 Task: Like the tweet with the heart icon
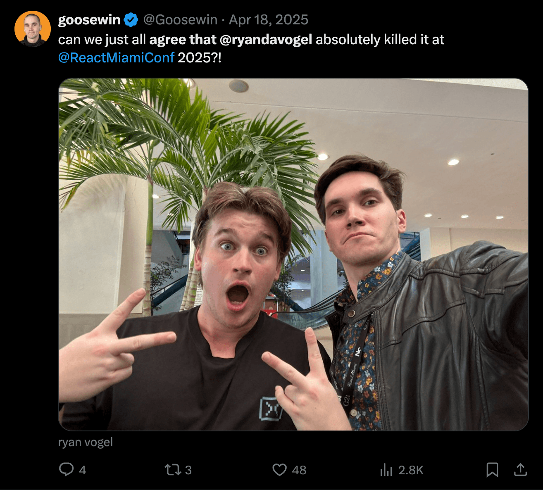coord(279,469)
